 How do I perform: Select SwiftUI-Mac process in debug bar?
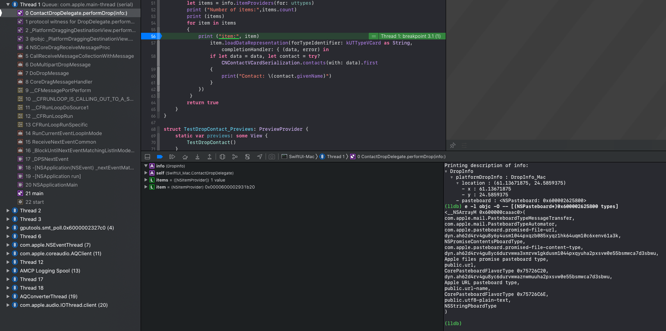point(298,157)
